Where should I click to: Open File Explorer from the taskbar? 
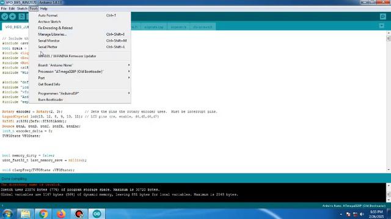[25, 214]
